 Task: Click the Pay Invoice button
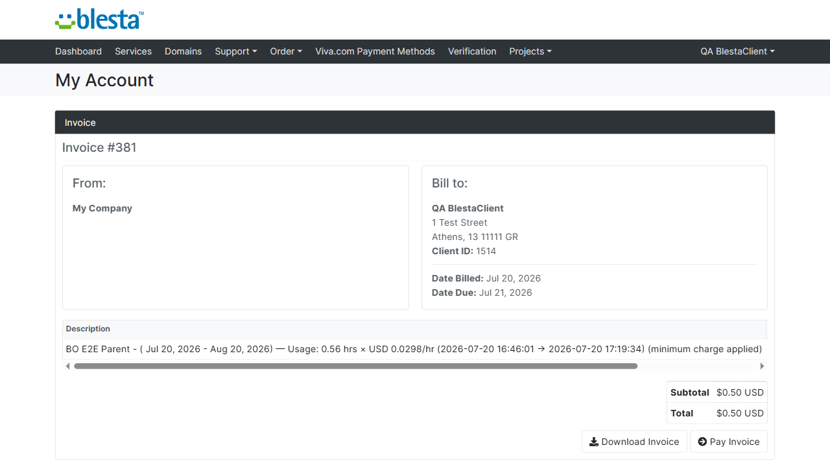pyautogui.click(x=729, y=442)
